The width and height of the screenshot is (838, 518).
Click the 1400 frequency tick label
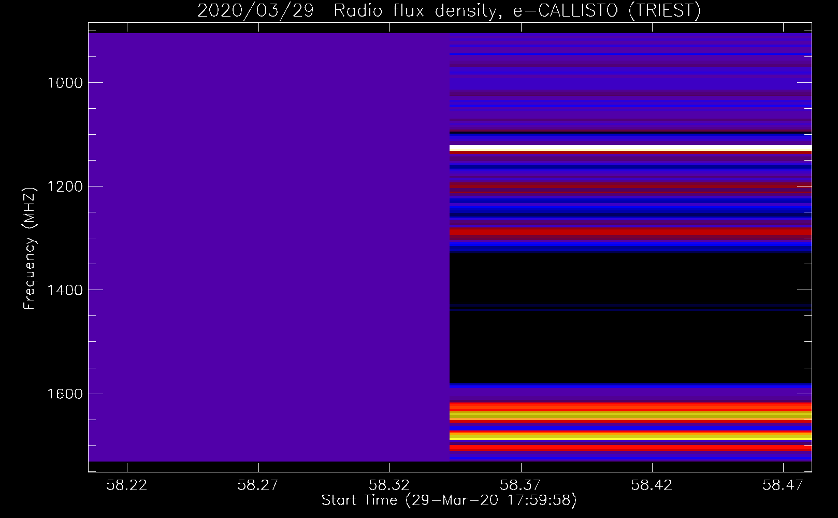coord(65,290)
